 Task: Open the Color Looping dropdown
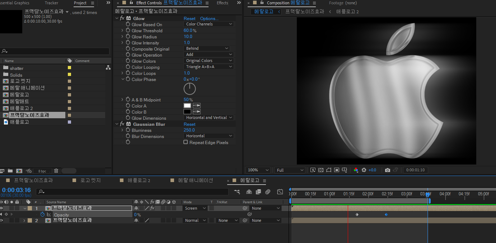pos(209,67)
